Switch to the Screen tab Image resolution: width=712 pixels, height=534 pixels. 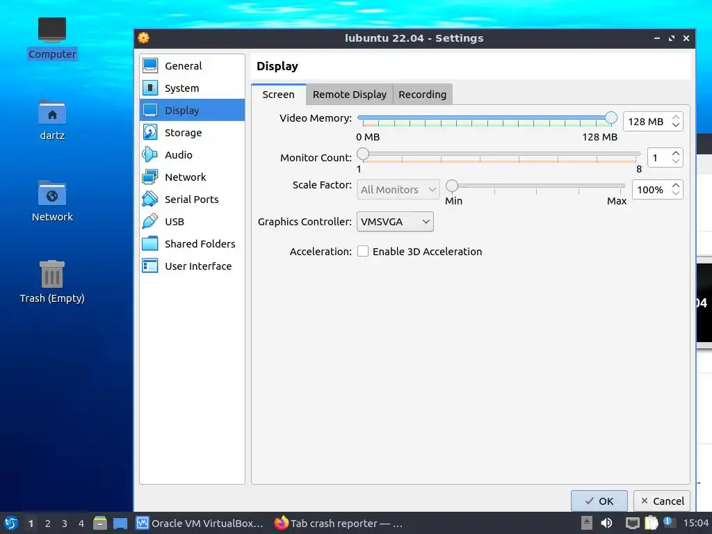click(278, 95)
